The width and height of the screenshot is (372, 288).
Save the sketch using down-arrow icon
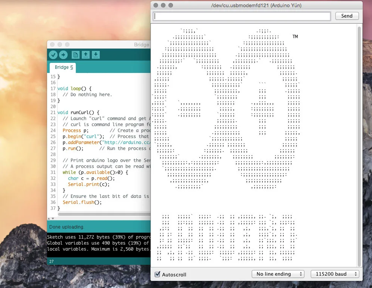point(96,55)
